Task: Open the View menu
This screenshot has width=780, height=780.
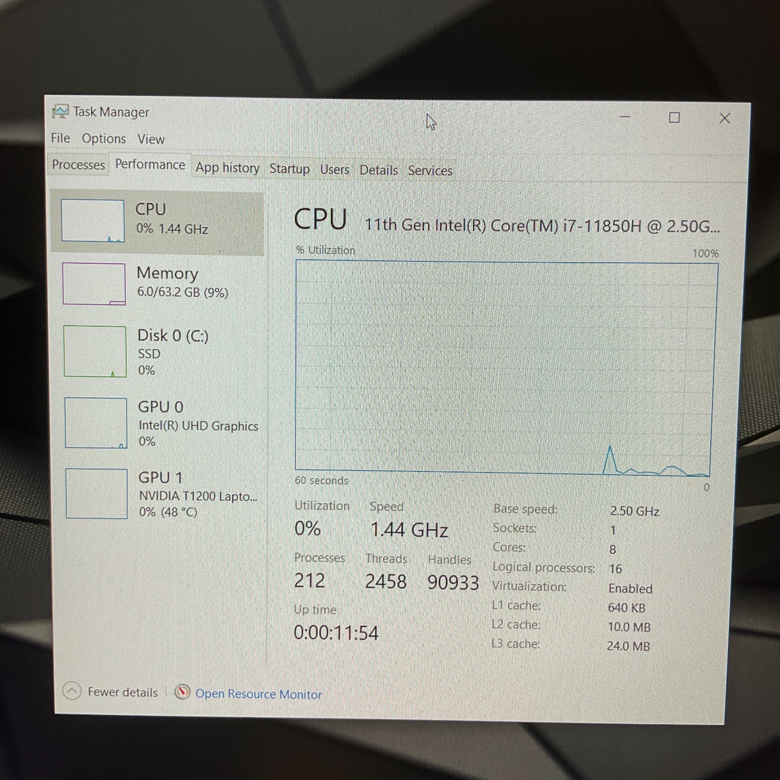Action: [x=151, y=139]
